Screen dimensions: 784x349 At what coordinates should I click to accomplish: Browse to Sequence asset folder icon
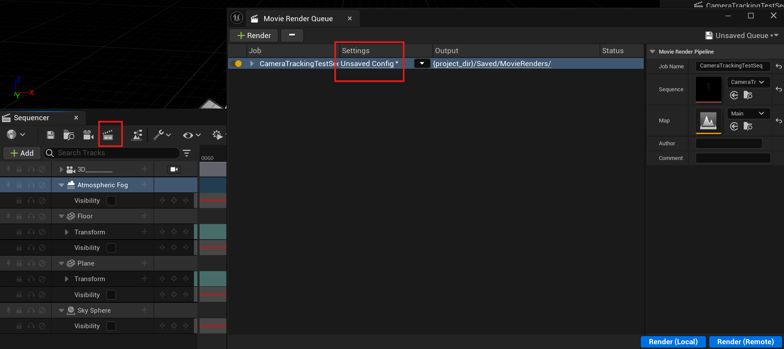[x=748, y=95]
